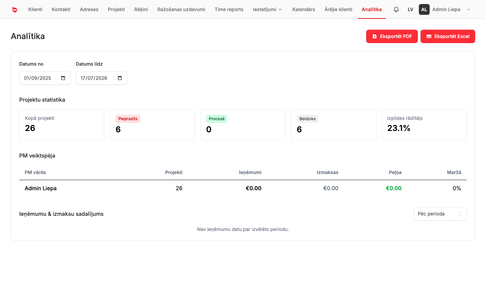Image resolution: width=486 pixels, height=303 pixels.
Task: Expand the Admin Liepa account chevron
Action: click(x=468, y=9)
